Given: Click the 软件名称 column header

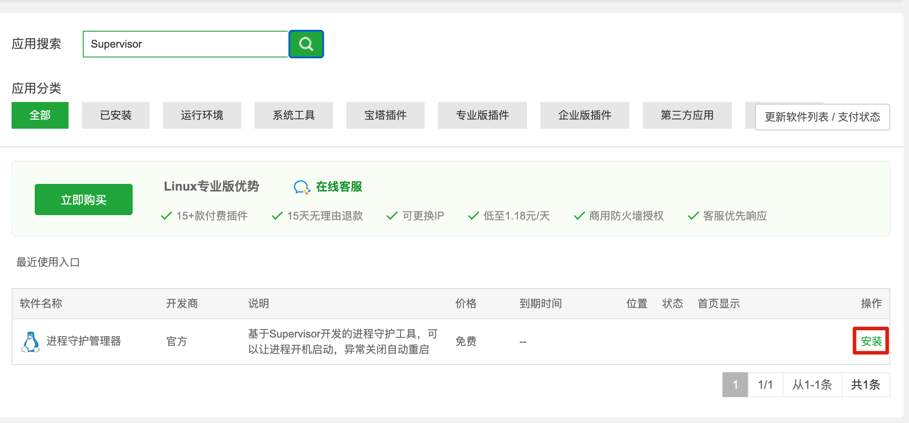Looking at the screenshot, I should tap(41, 304).
